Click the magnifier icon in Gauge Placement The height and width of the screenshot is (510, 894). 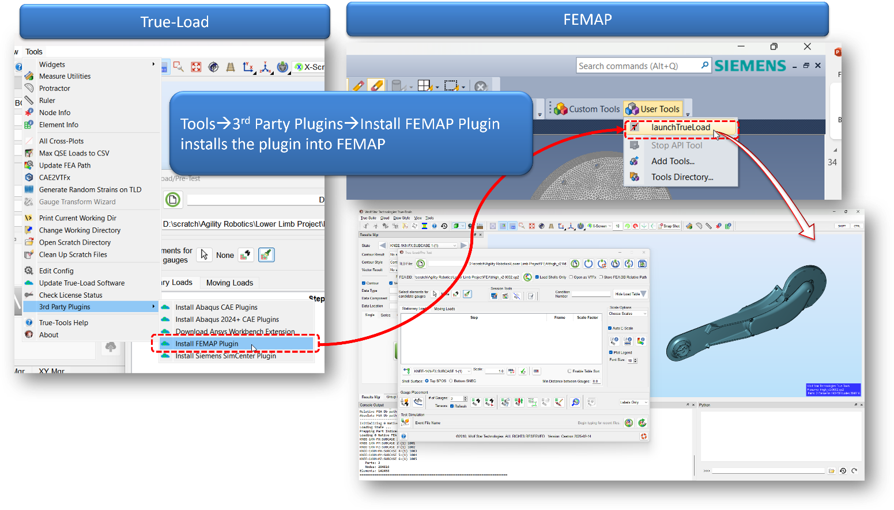coord(575,402)
